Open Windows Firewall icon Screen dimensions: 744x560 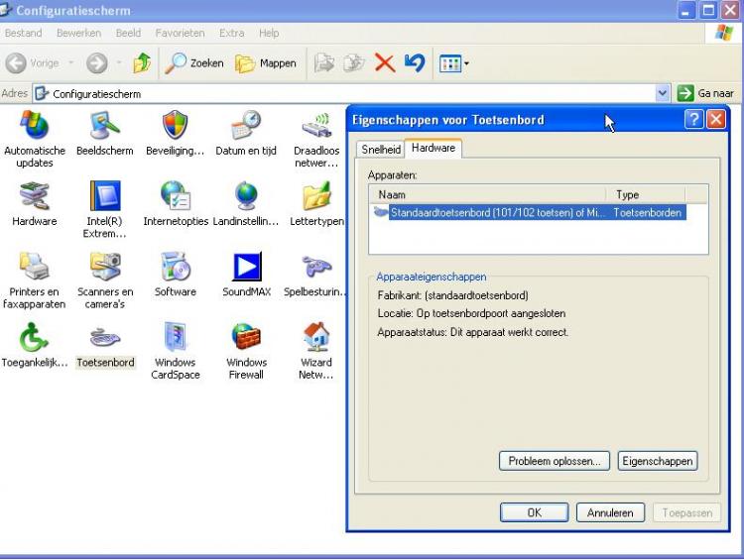click(246, 337)
